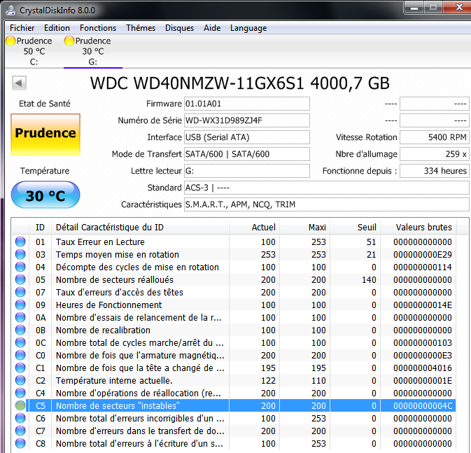Select row Nombre de secteurs "instables"
The width and height of the screenshot is (471, 453).
pyautogui.click(x=234, y=406)
